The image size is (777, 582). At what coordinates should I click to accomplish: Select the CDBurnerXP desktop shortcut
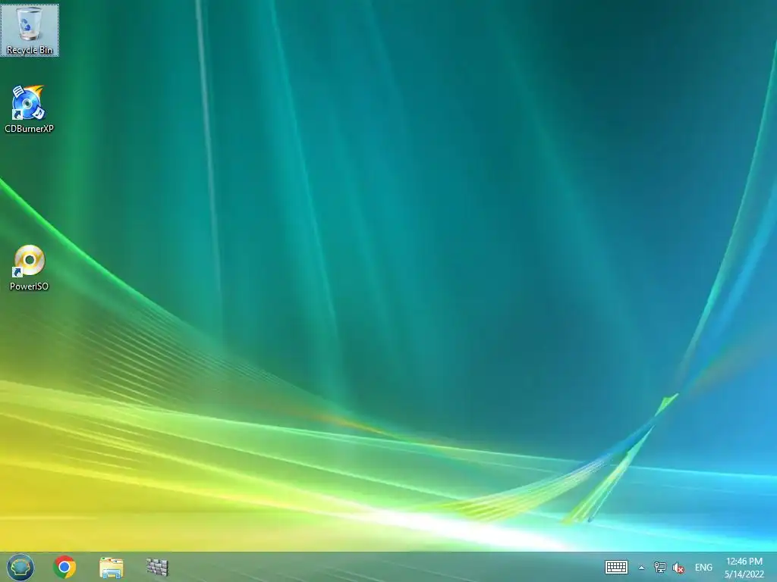click(x=29, y=109)
